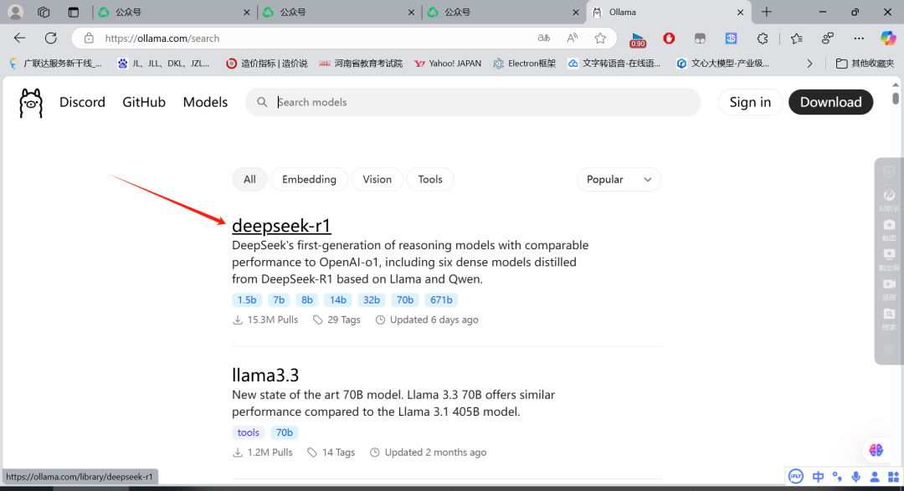
Task: Click the deepseek-r1 1.5b size tag
Action: click(247, 299)
